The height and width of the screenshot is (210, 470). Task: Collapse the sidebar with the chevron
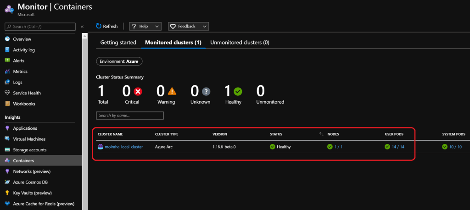[82, 27]
